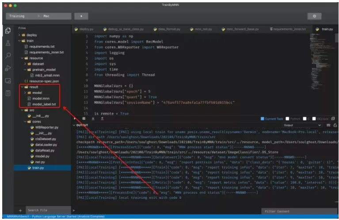
Task: Toggle the Current Task checkbox
Action: 262,119
